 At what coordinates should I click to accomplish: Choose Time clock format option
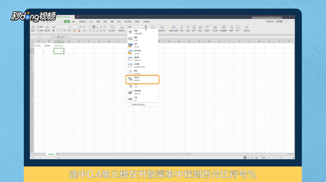click(x=143, y=72)
